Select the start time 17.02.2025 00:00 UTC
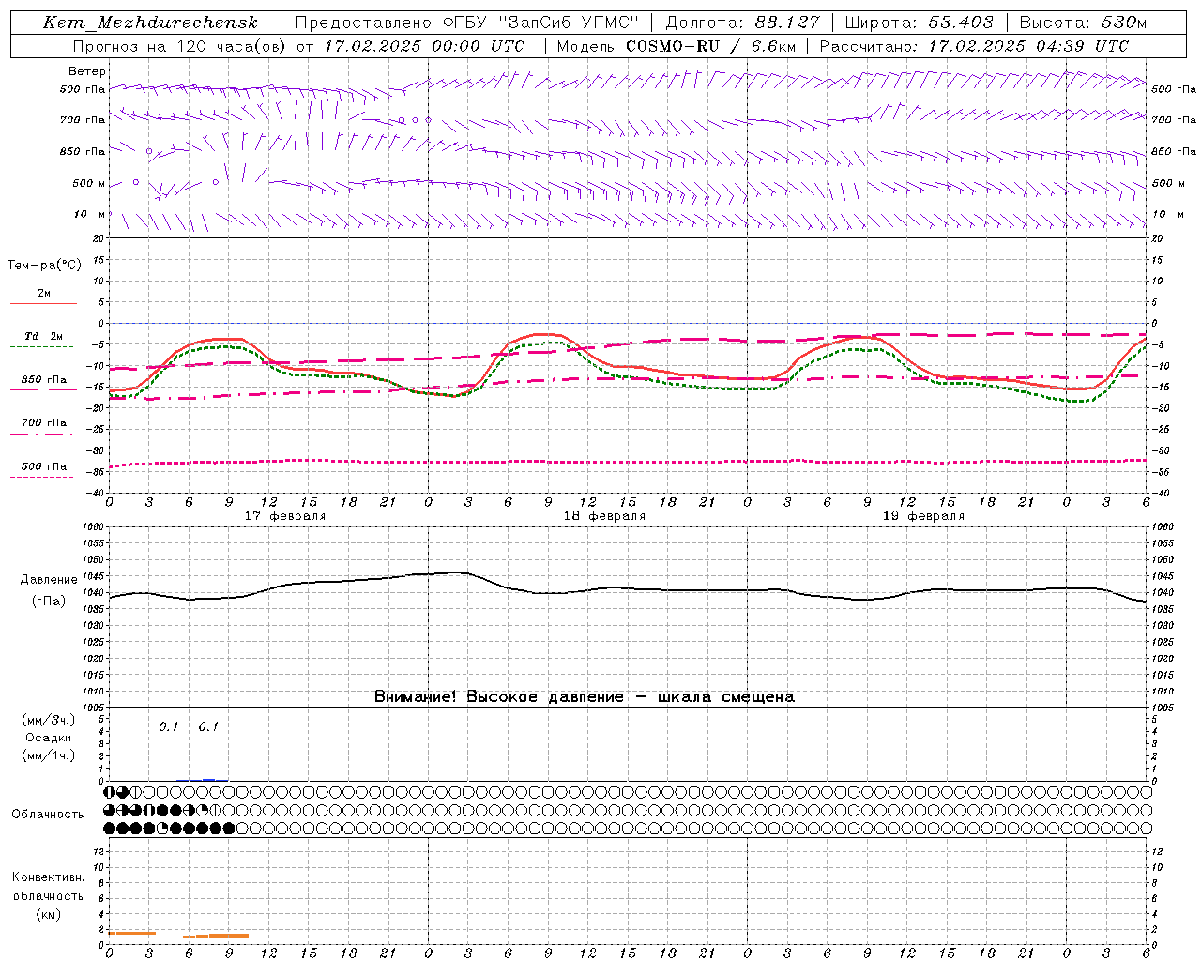The image size is (1201, 961). (425, 46)
